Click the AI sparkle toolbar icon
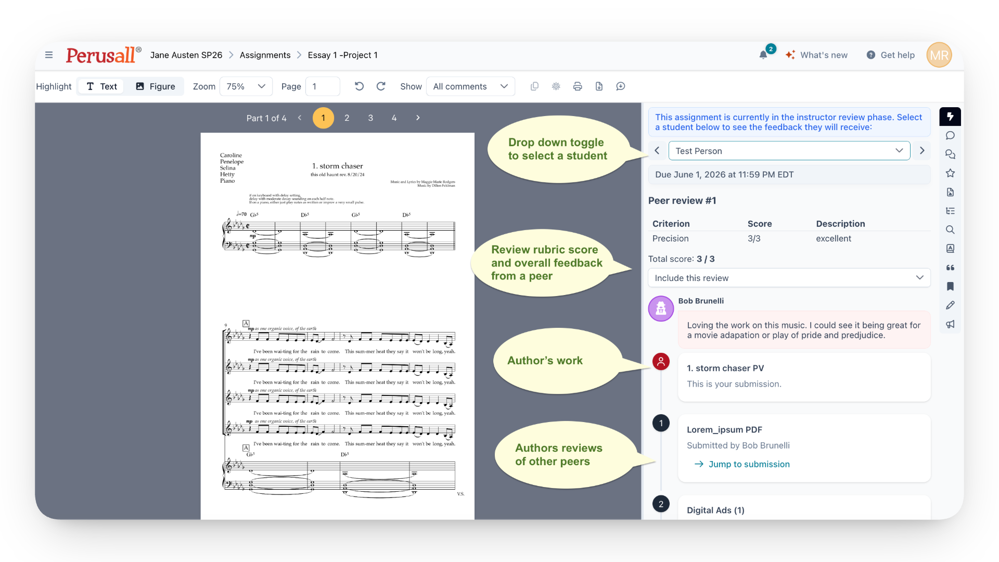Viewport: 999px width, 562px height. coord(556,86)
